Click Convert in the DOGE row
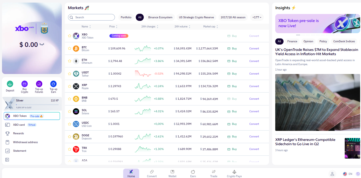 (x=254, y=137)
